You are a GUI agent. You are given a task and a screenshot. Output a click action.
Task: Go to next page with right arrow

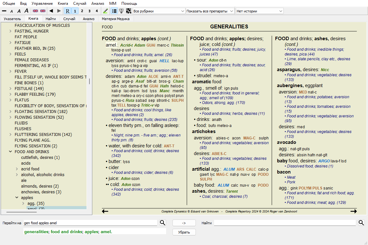coord(353,211)
